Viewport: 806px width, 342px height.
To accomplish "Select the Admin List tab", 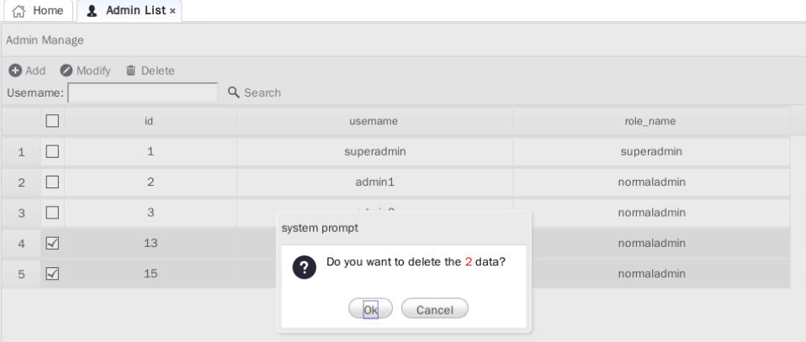I will click(129, 11).
